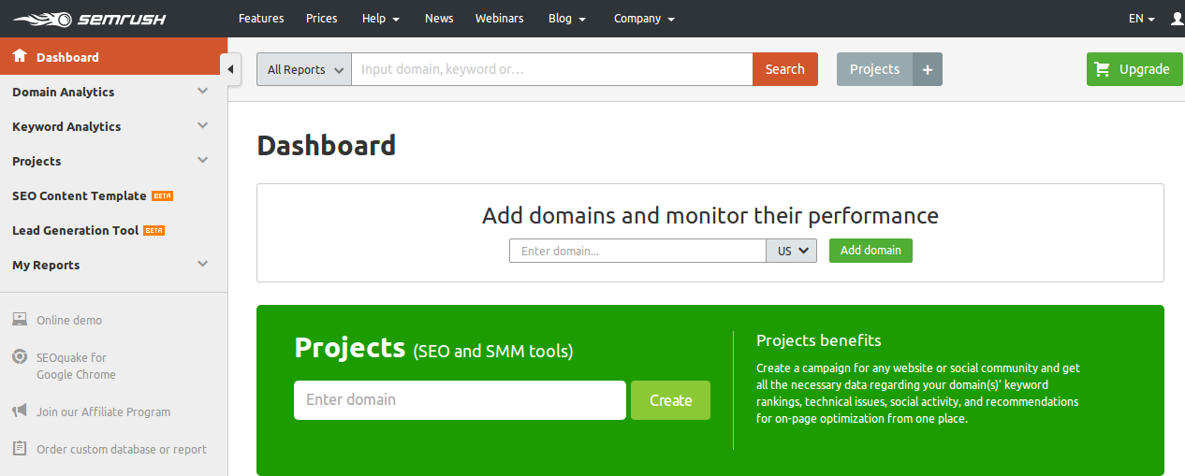Click the green Upgrade button
The width and height of the screenshot is (1185, 476).
point(1134,69)
